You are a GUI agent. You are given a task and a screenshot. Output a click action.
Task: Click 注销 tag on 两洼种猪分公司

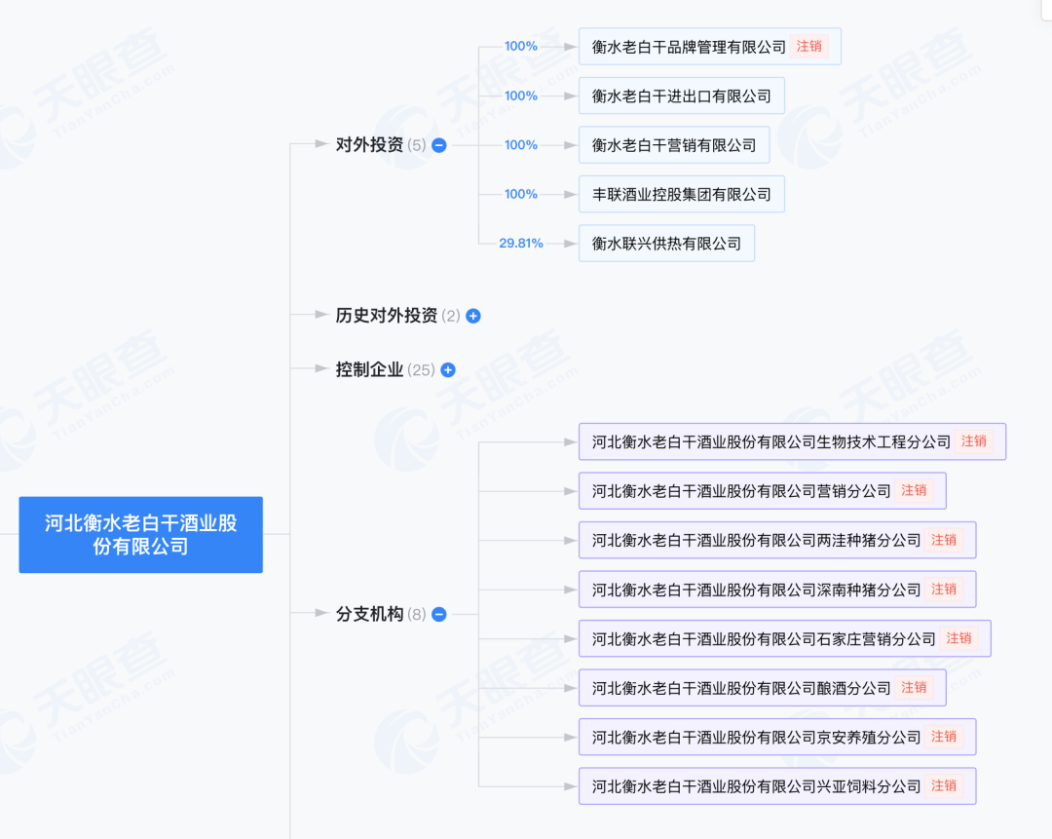tap(944, 540)
